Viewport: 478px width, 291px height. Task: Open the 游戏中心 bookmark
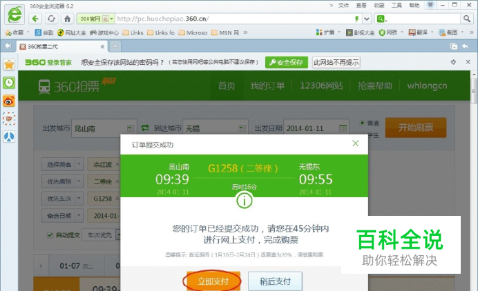pos(104,32)
